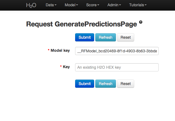Hit the bottom Reset button
175x121 pixels.
pos(125,84)
